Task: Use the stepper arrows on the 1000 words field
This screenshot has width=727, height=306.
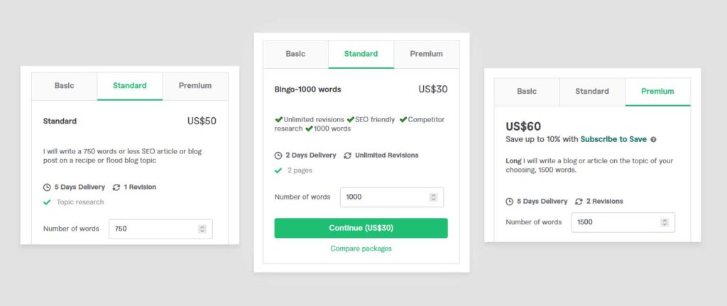Action: [434, 197]
